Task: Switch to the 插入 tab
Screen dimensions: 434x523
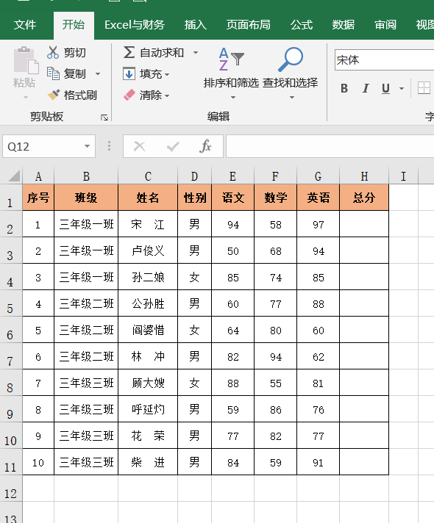Action: pyautogui.click(x=196, y=25)
